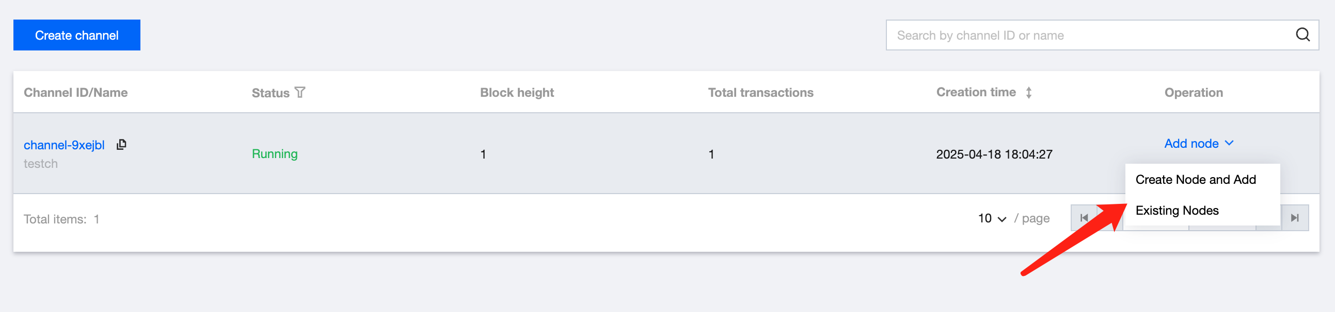Open the Status column filter icon
Image resolution: width=1335 pixels, height=312 pixels.
point(300,93)
